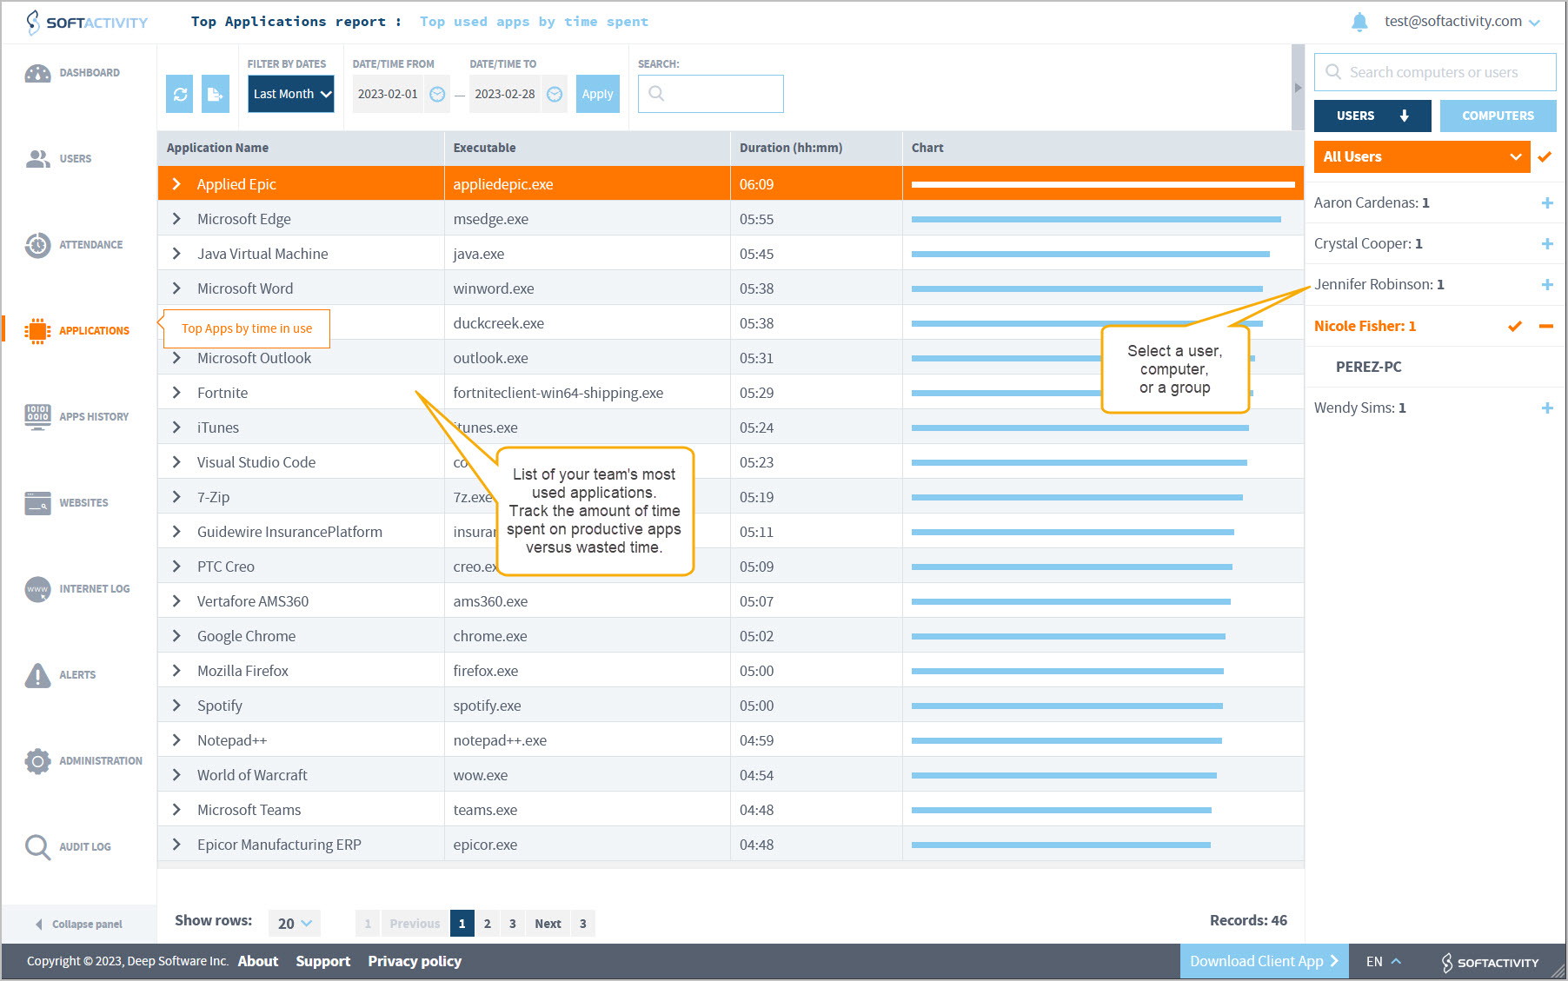Screen dimensions: 1568x981
Task: Open the Show rows 20 dropdown
Action: coord(295,924)
